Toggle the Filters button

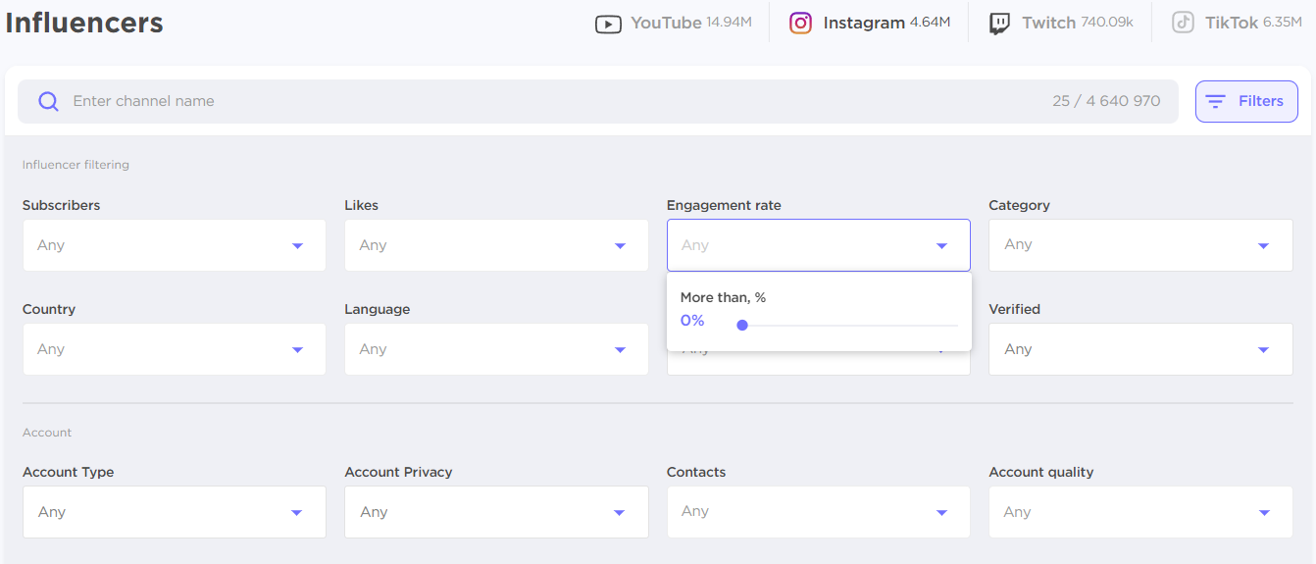(1246, 101)
